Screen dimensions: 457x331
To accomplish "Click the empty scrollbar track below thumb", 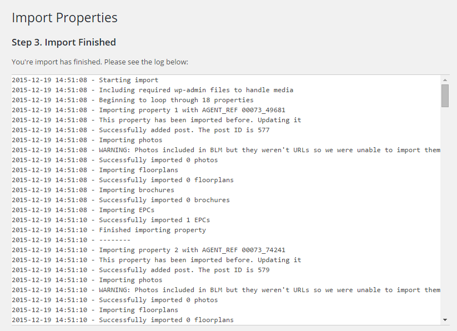I will click(445, 212).
